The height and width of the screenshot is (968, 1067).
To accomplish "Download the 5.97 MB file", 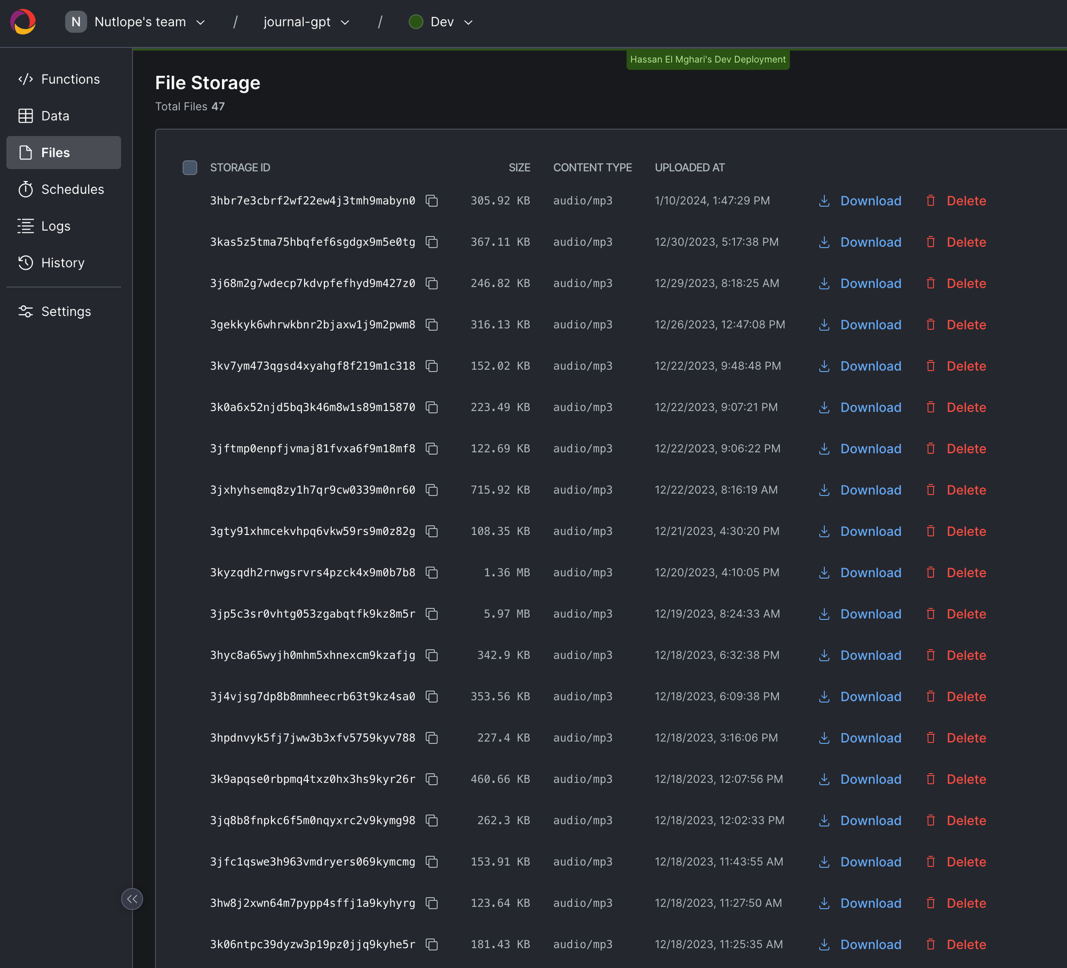I will [860, 614].
